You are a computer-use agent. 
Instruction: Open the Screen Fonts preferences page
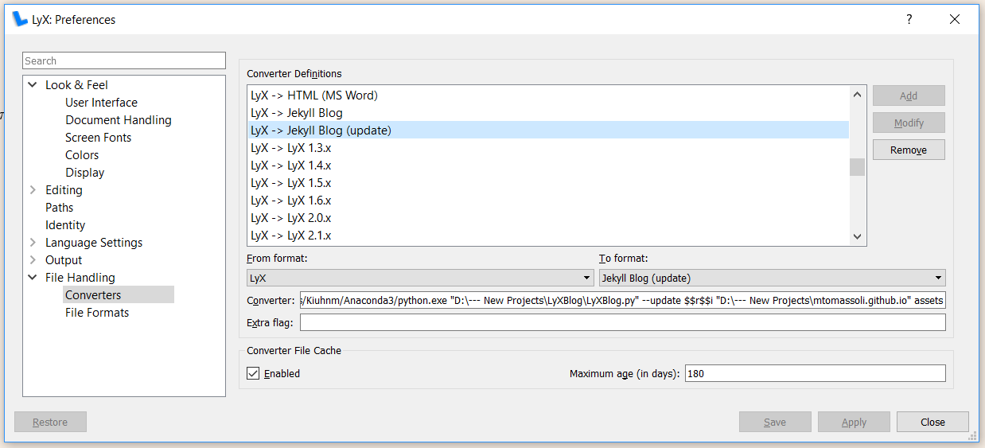click(99, 138)
